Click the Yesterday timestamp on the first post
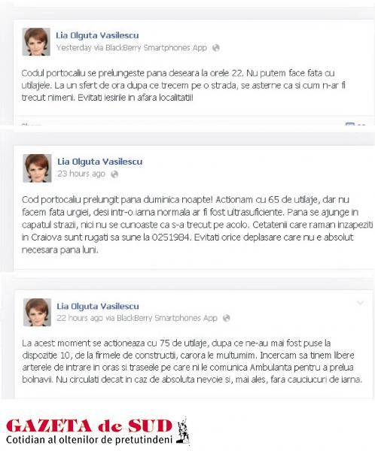The height and width of the screenshot is (451, 375). (74, 48)
